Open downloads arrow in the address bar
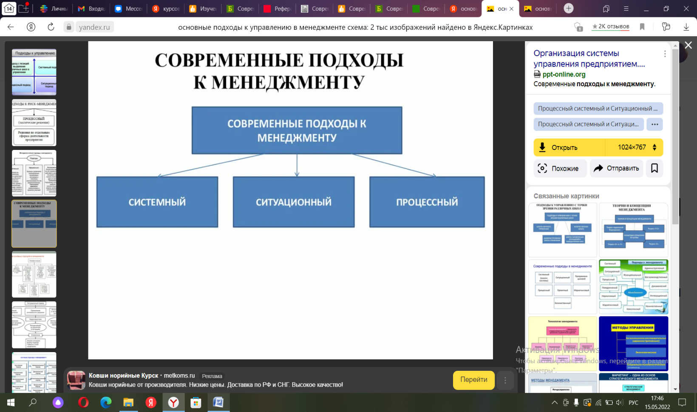 (686, 27)
